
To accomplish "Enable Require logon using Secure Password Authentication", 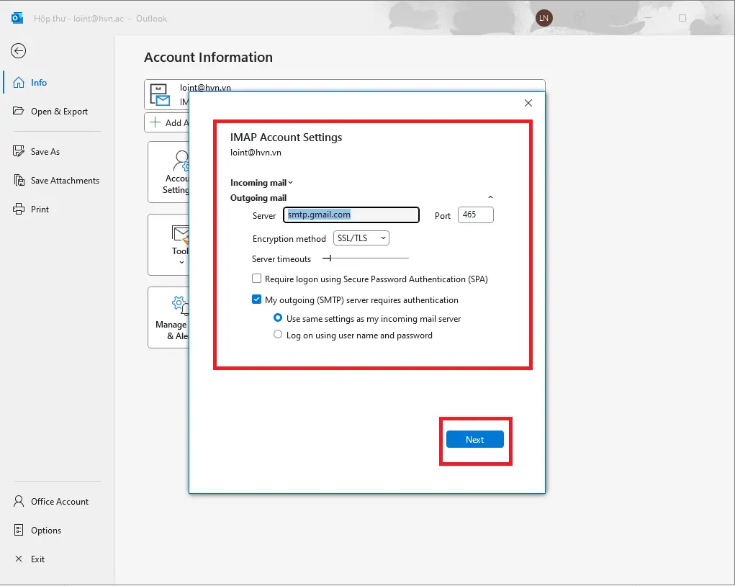I will click(x=256, y=279).
